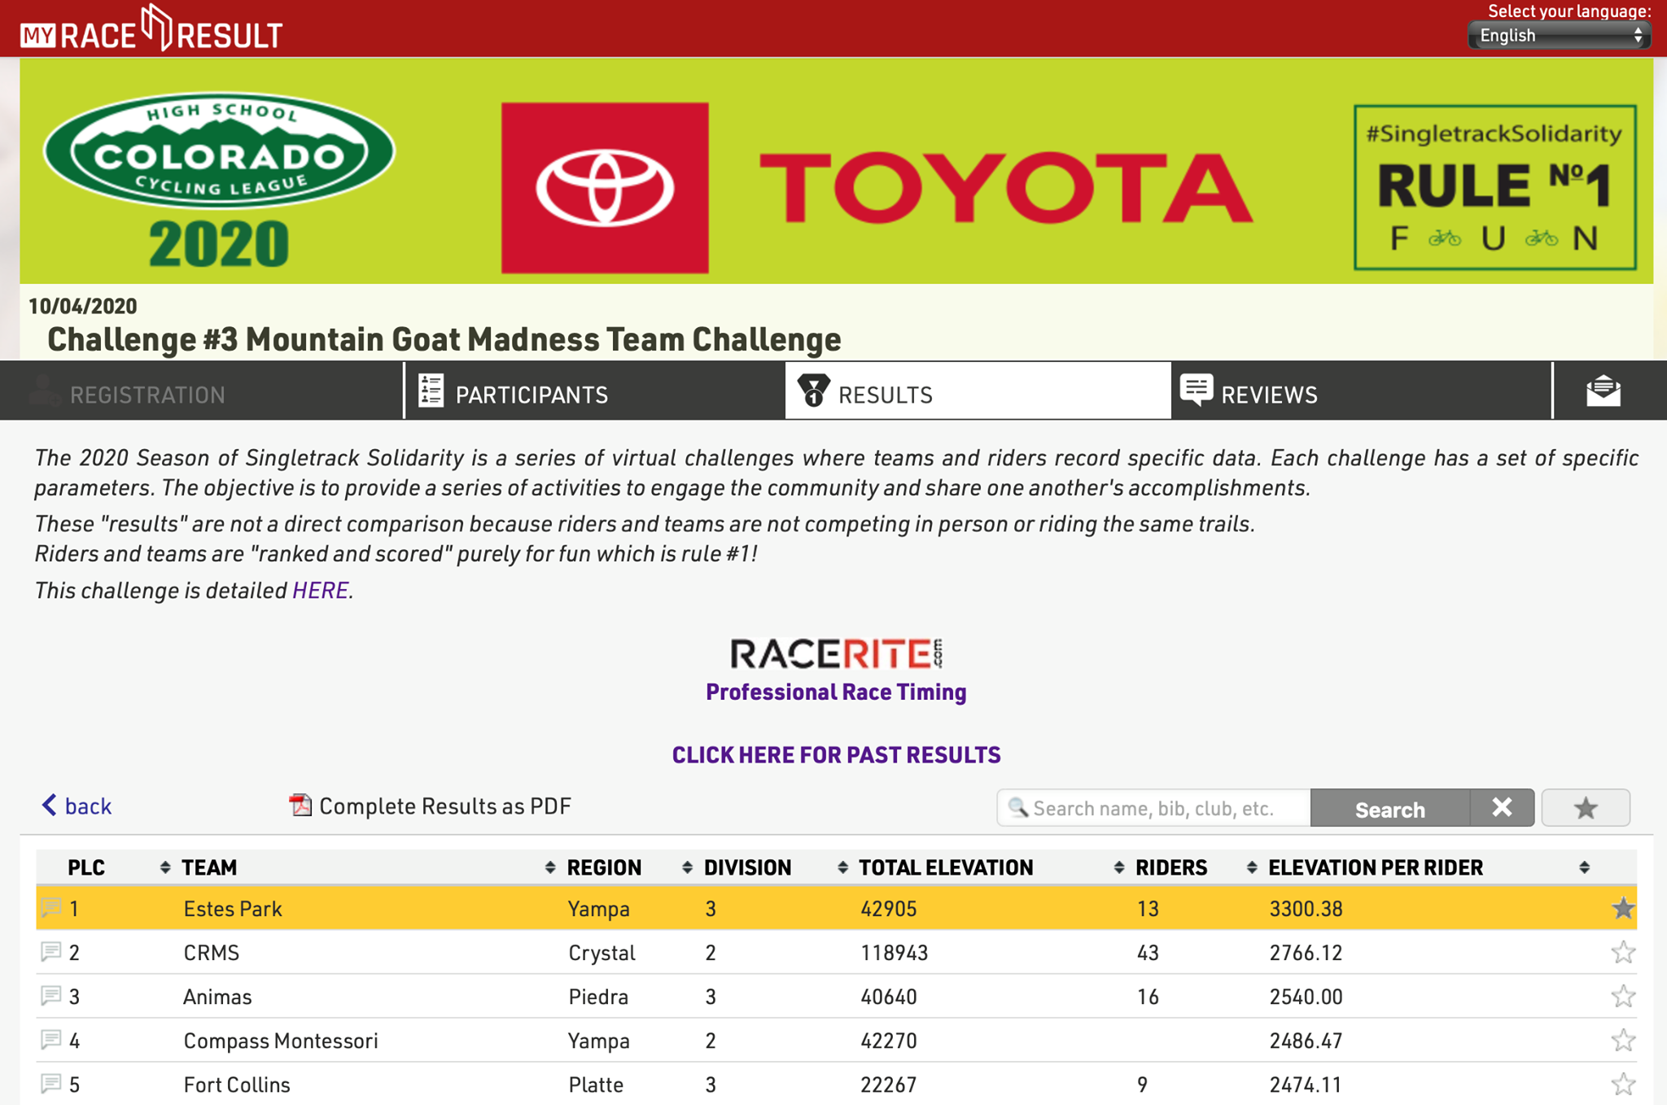
Task: Select the 118943 total elevation value
Action: [x=895, y=953]
